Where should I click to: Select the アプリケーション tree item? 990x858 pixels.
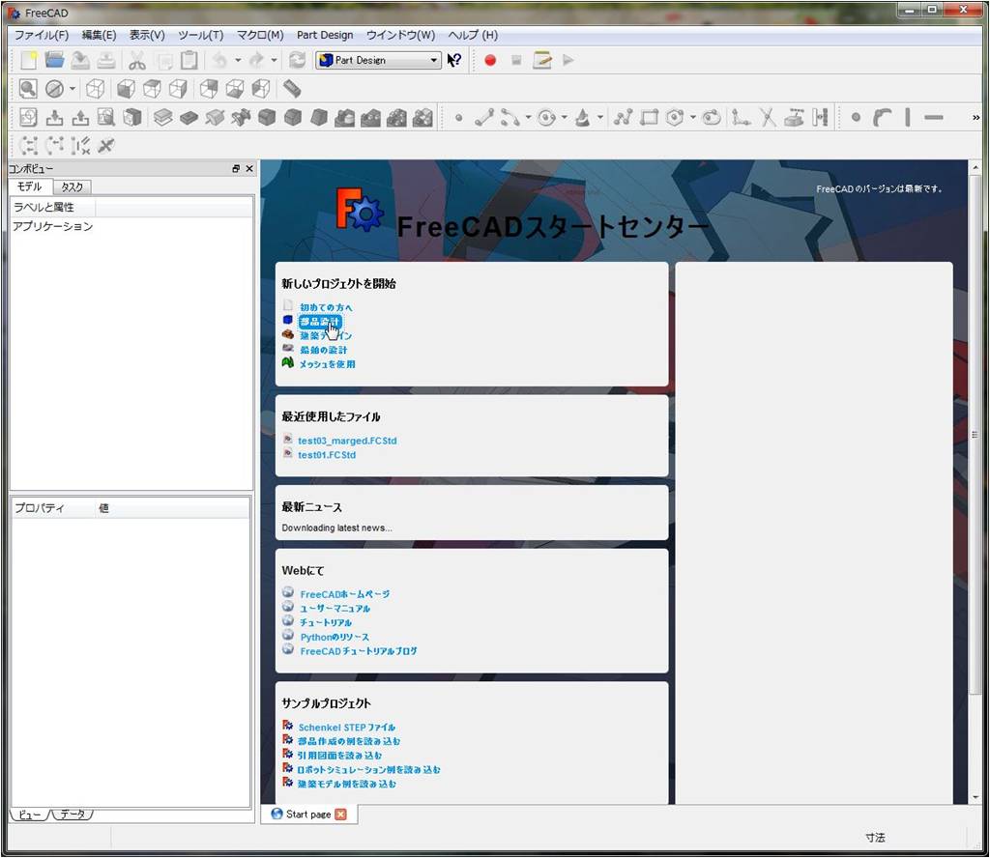click(x=53, y=226)
